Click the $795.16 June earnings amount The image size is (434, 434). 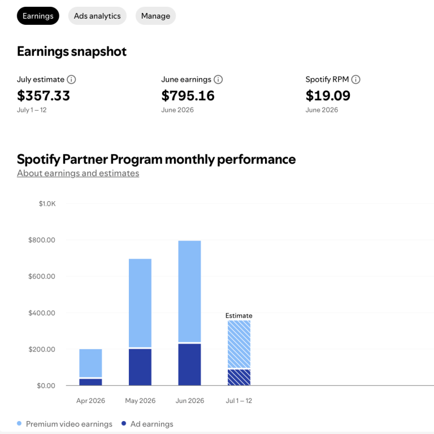pos(188,96)
